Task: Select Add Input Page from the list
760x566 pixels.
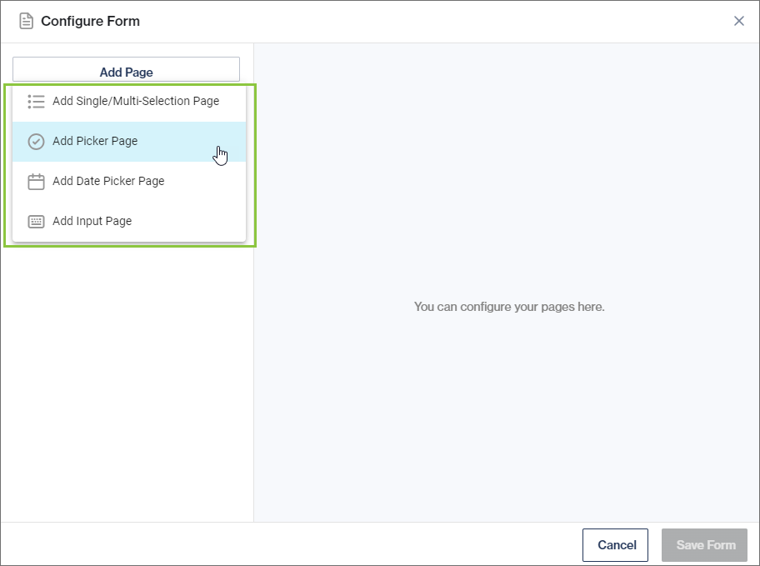Action: point(92,221)
